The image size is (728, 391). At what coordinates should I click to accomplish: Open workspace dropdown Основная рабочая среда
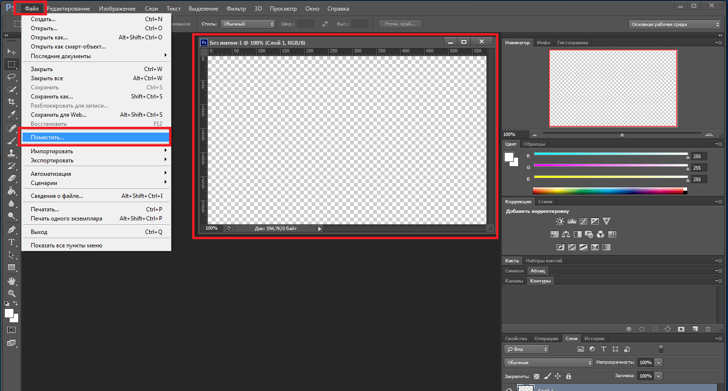[675, 24]
